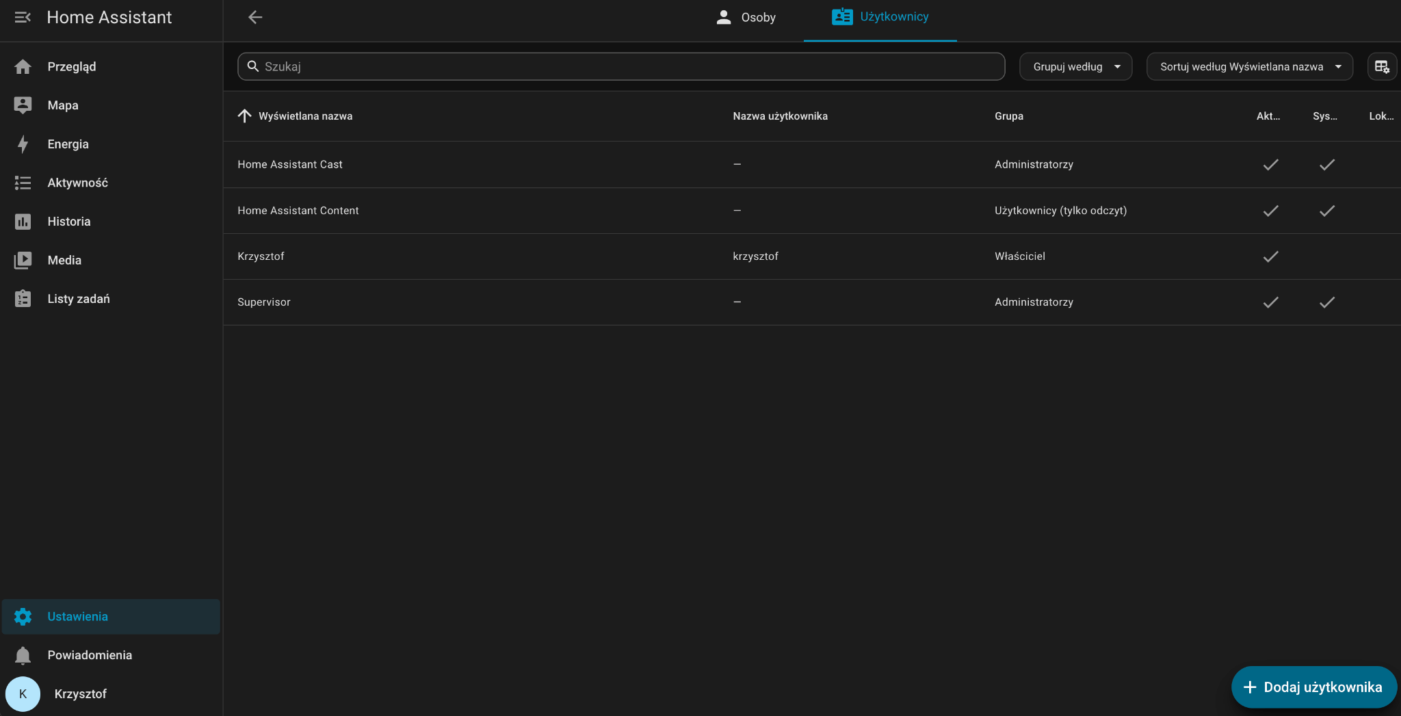Open the Sortuj według Wyświetlana nazwa dropdown
1401x716 pixels.
point(1249,66)
